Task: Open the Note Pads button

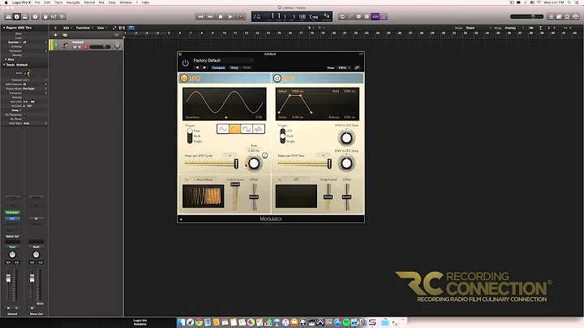Action: coord(559,16)
